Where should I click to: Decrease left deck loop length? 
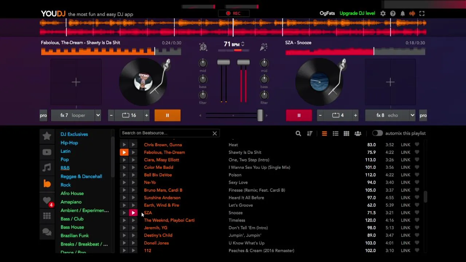click(x=111, y=115)
